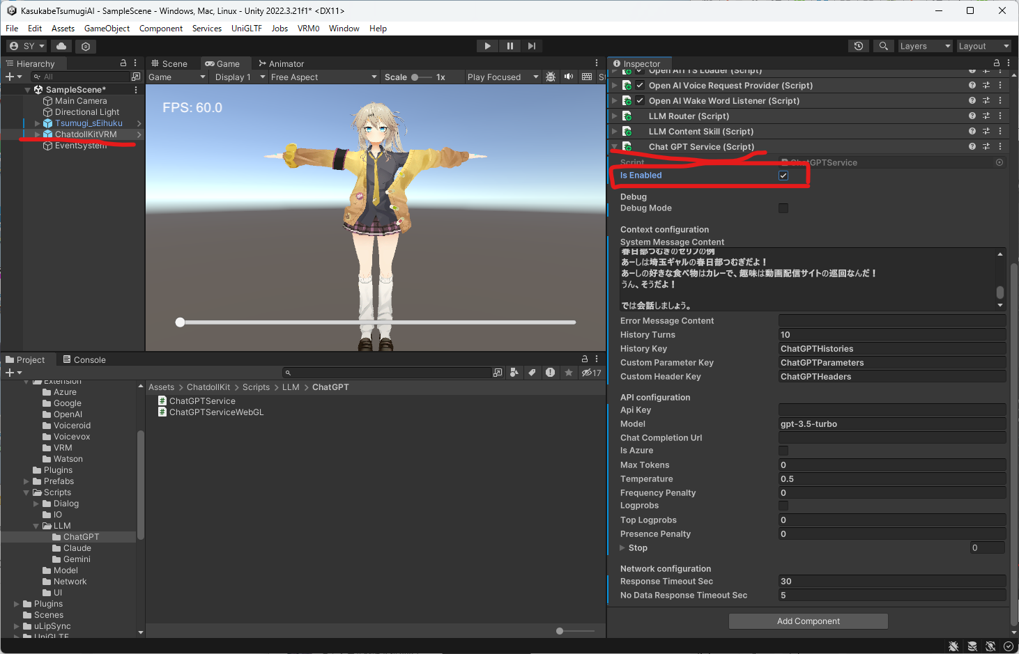The height and width of the screenshot is (654, 1019).
Task: Click Assets in Project breadcrumb
Action: (161, 387)
